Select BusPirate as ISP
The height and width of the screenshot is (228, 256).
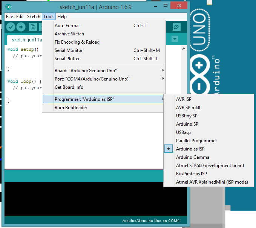click(x=209, y=174)
